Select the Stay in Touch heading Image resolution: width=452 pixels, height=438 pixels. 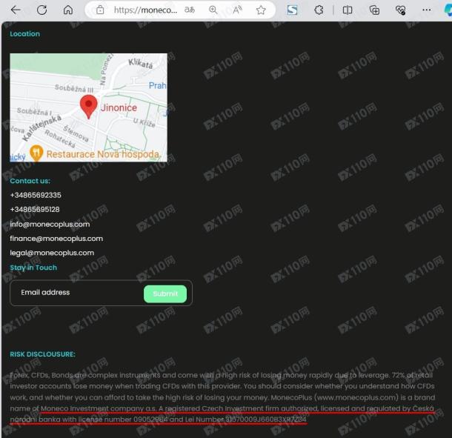tap(33, 268)
